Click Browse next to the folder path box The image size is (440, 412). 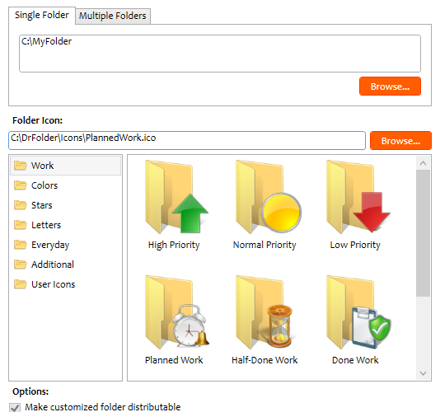[390, 87]
